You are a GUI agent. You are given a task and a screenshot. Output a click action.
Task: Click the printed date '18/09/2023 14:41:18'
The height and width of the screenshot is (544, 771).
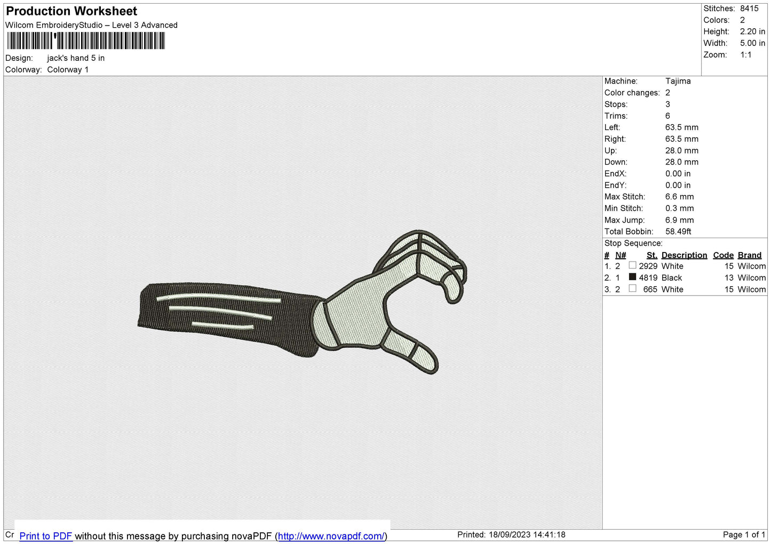coord(527,534)
